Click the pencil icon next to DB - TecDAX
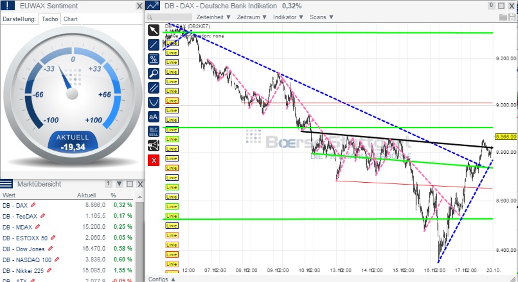Image resolution: width=518 pixels, height=282 pixels. (x=42, y=216)
